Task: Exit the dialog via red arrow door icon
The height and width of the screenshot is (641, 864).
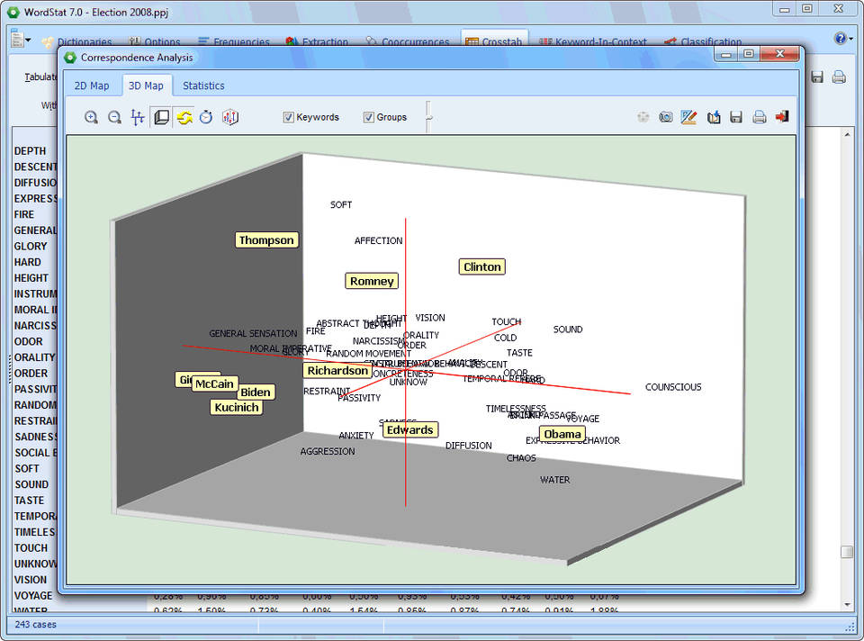Action: coord(782,117)
